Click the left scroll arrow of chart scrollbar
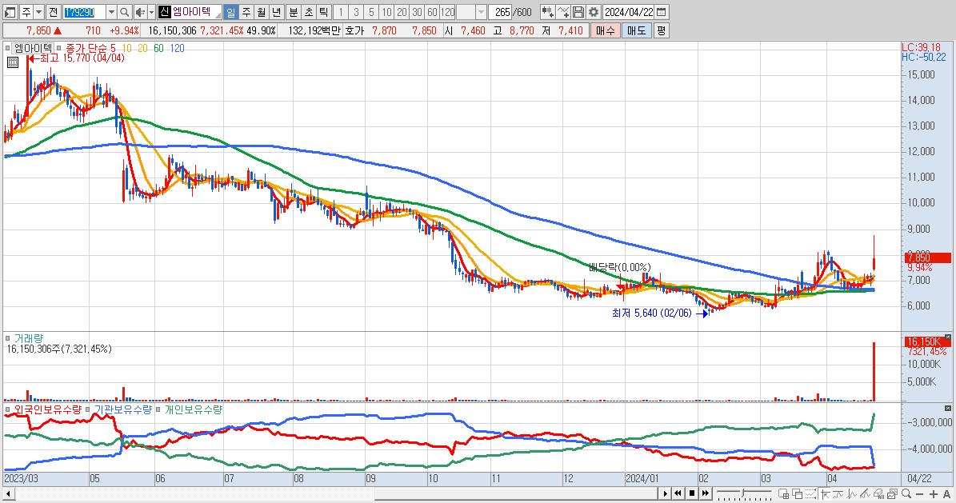The height and width of the screenshot is (503, 956). pos(8,494)
